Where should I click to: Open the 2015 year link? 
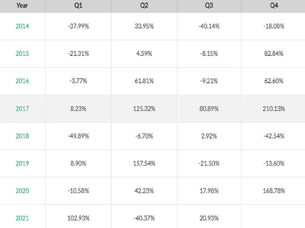coord(22,54)
